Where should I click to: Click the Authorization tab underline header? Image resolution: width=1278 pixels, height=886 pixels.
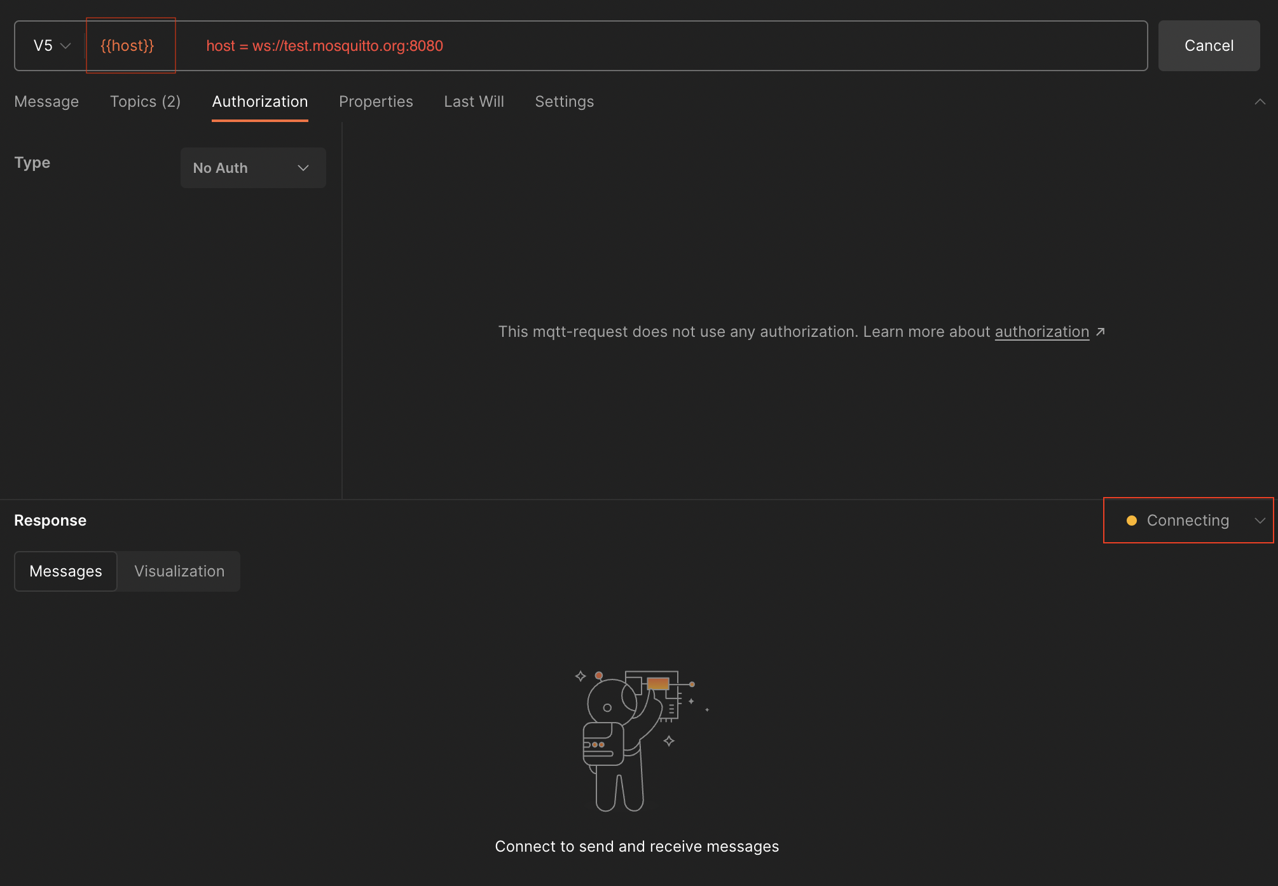pyautogui.click(x=259, y=101)
